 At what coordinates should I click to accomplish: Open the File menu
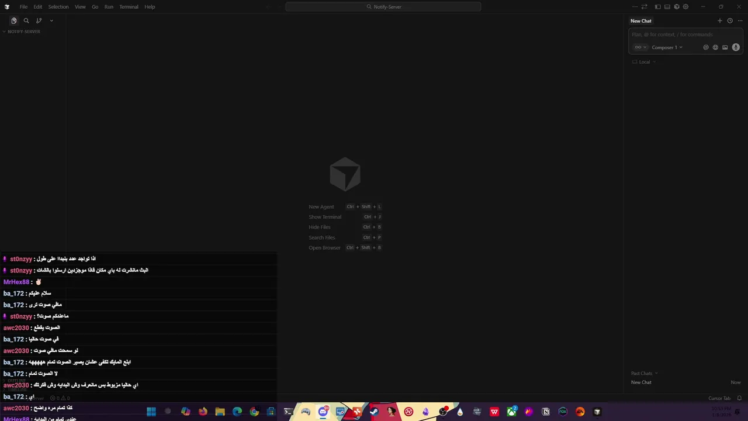coord(23,6)
